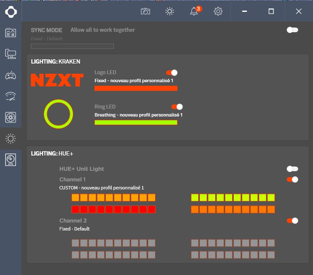Open settings with the gear icon

coord(218,11)
